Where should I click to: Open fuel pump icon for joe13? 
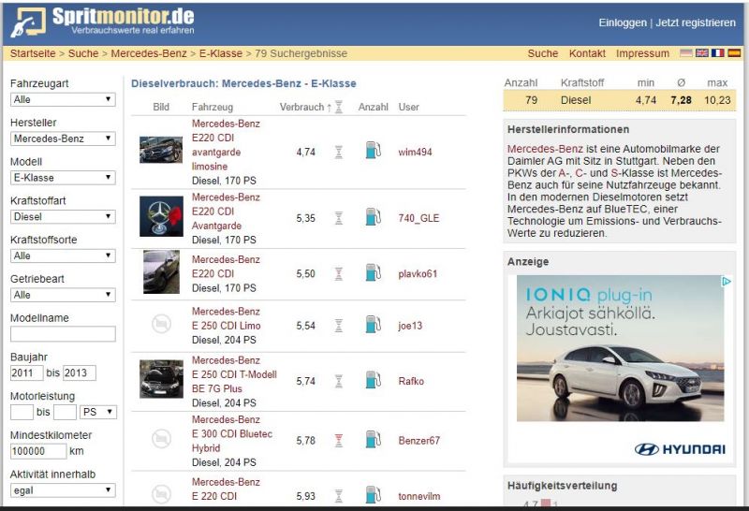[373, 324]
